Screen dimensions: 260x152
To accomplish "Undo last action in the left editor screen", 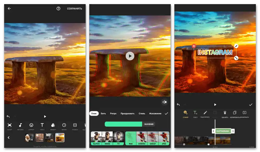I will coord(8,117).
